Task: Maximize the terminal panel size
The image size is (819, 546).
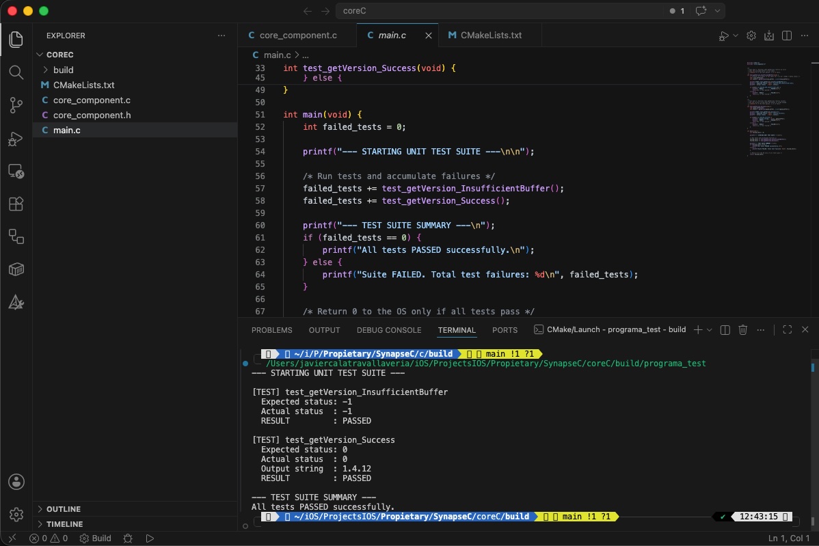Action: [x=787, y=329]
